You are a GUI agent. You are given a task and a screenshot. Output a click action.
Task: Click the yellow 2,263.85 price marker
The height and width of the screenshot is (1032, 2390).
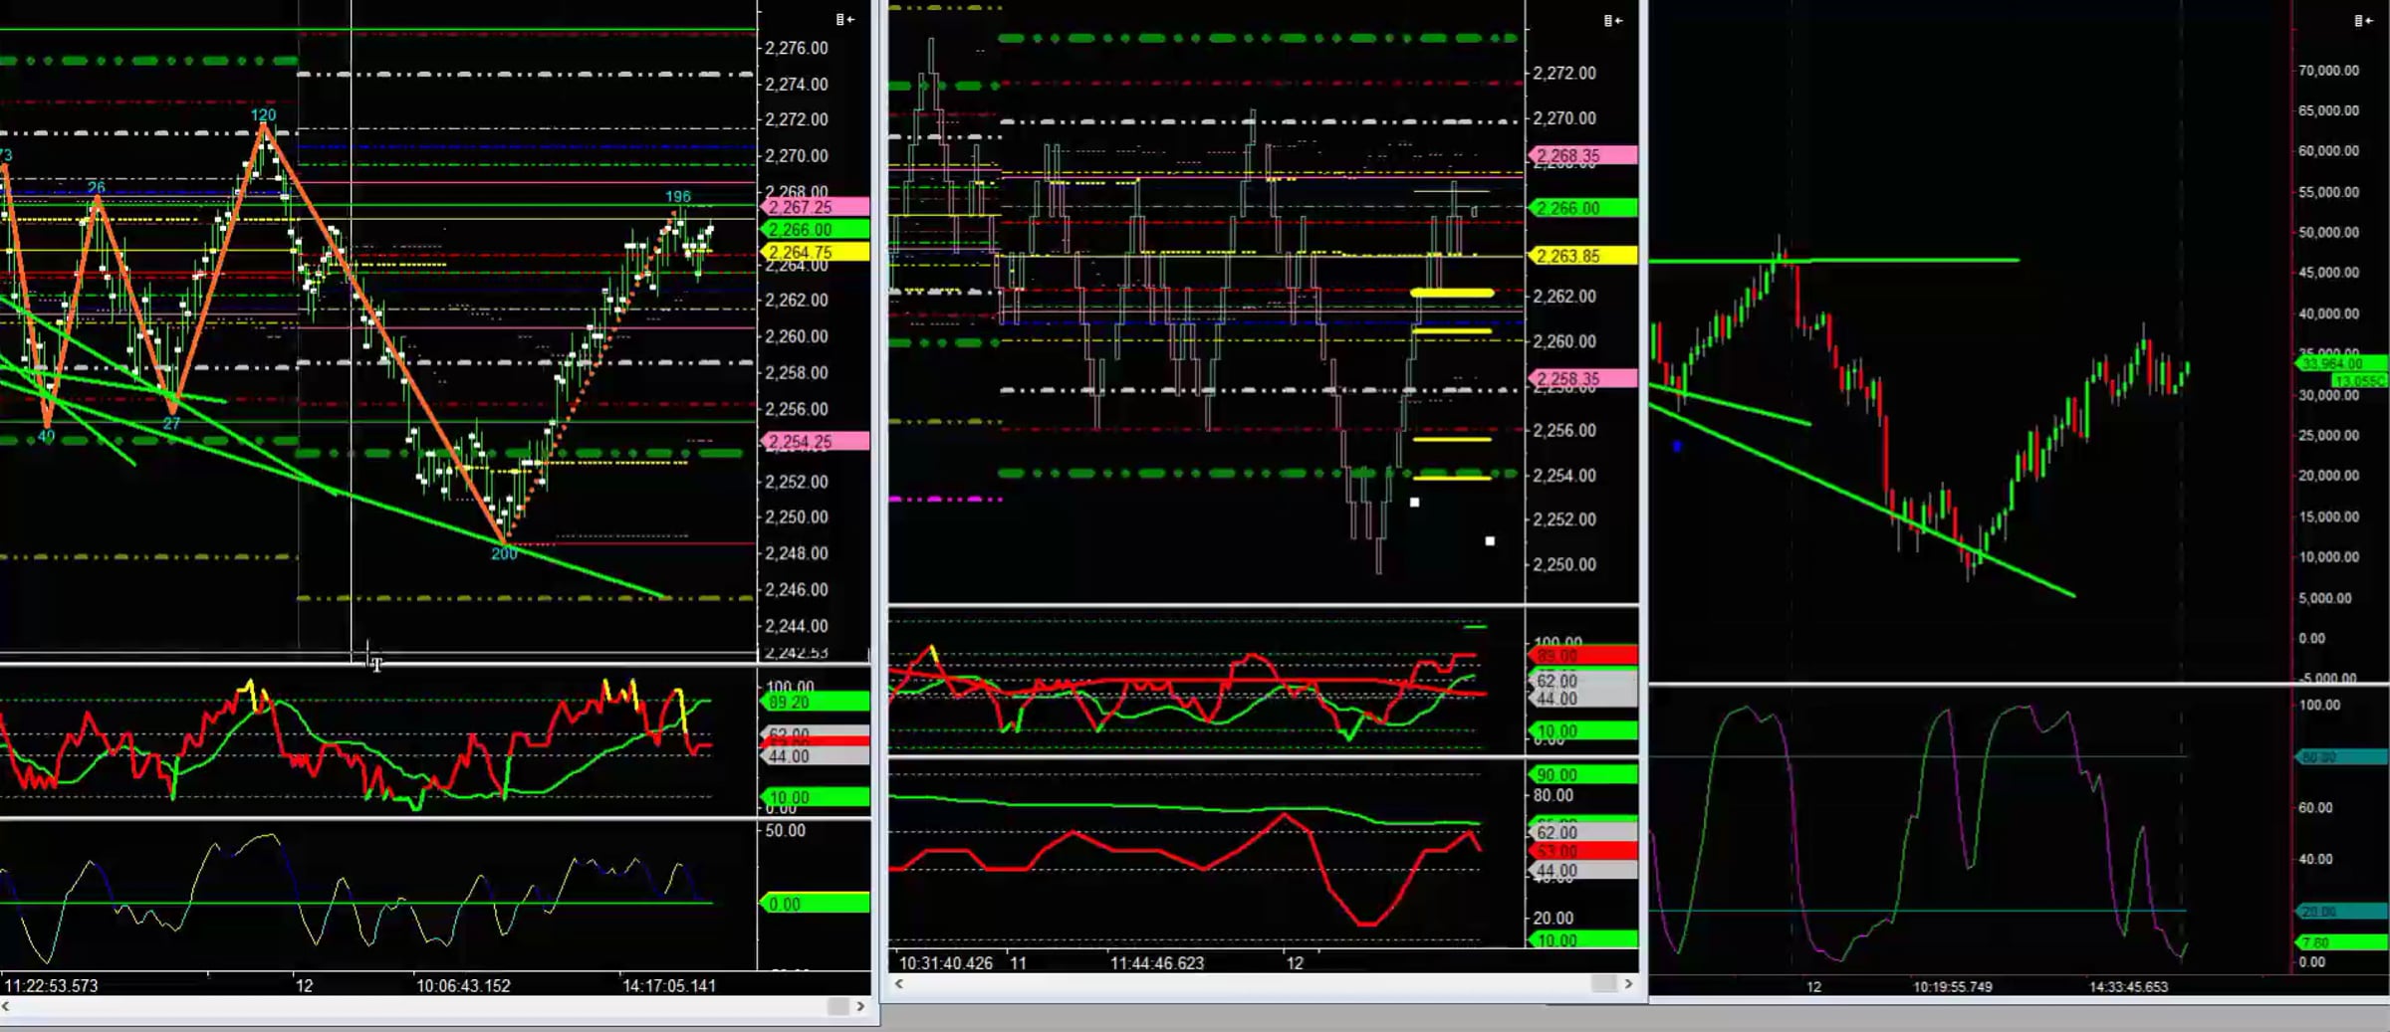tap(1582, 256)
